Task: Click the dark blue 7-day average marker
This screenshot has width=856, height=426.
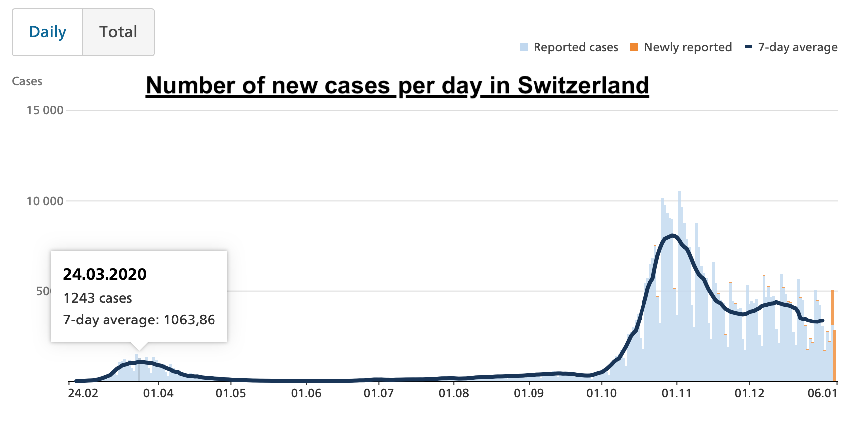Action: [748, 47]
